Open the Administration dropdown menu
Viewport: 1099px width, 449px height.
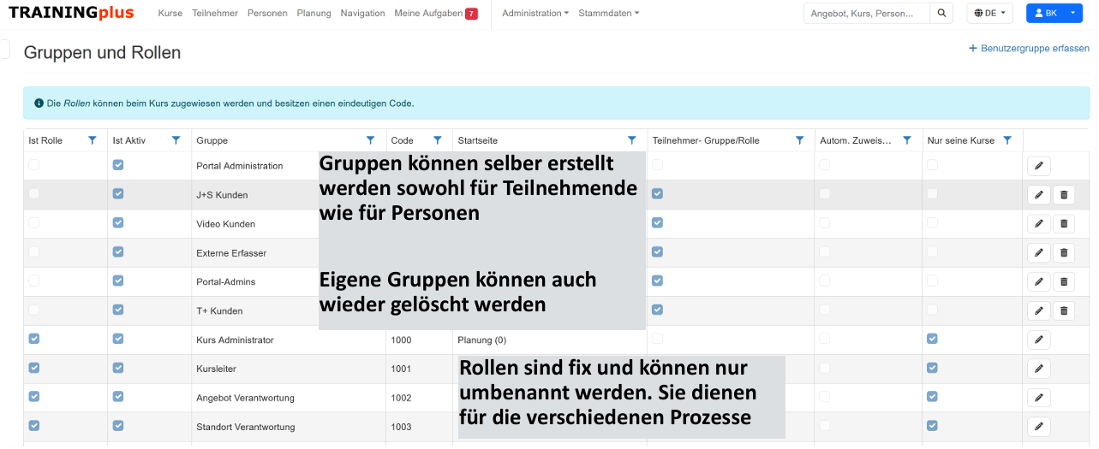[535, 14]
